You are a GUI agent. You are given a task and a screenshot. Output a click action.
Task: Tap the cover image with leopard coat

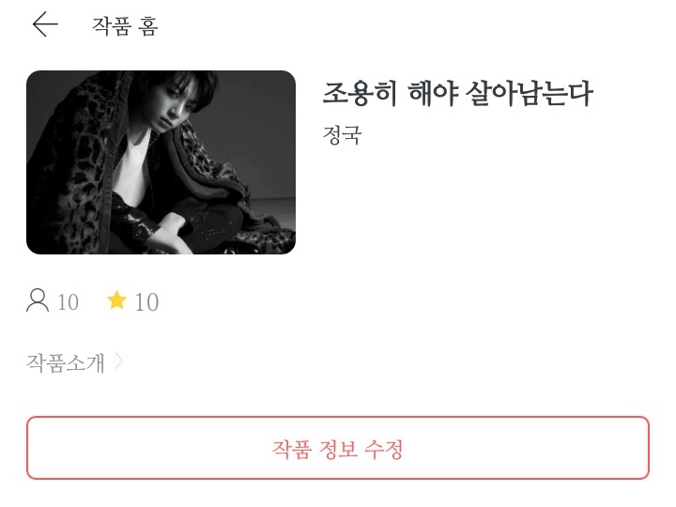point(161,162)
